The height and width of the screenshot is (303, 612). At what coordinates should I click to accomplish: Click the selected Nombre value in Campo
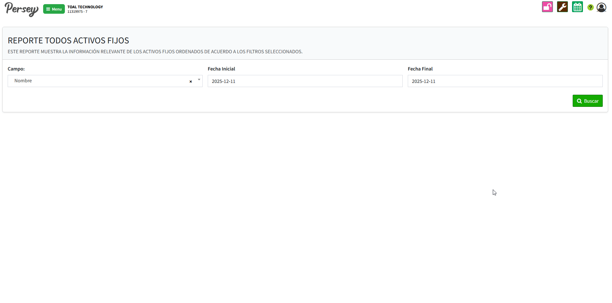[x=23, y=81]
